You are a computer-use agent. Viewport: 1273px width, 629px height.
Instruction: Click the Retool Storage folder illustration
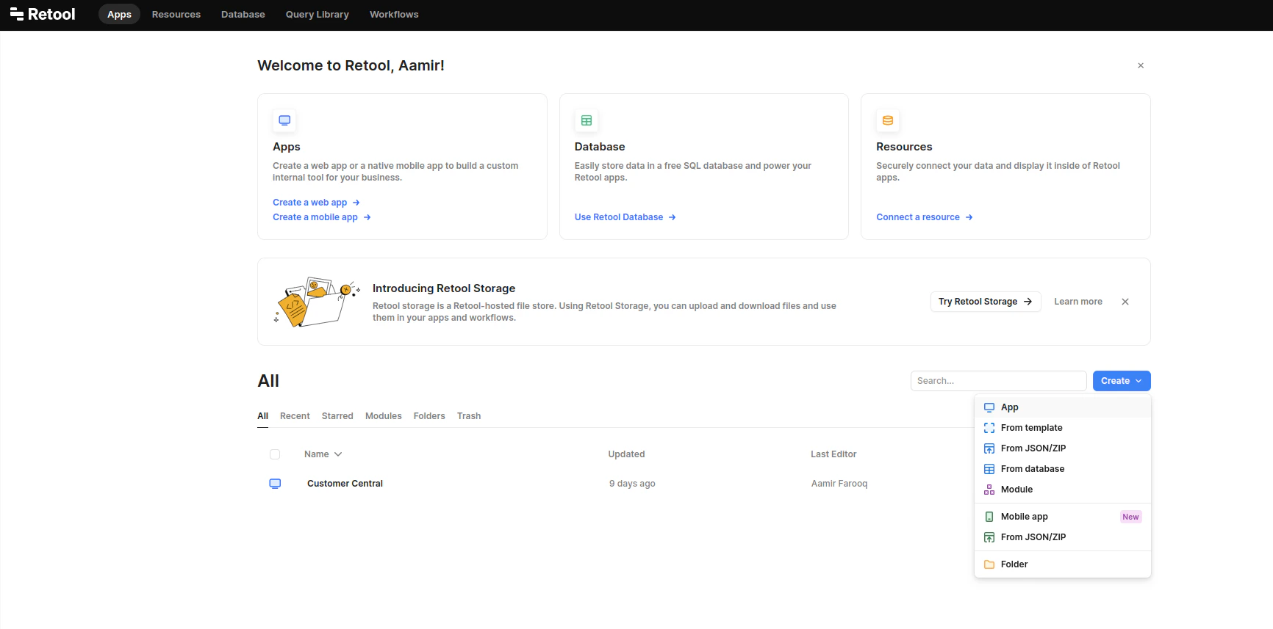point(316,302)
